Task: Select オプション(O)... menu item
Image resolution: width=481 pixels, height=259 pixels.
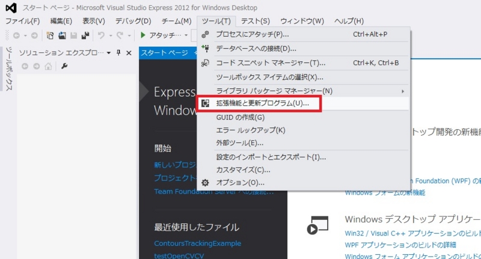Action: click(304, 183)
